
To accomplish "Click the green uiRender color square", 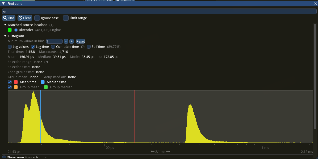I will click(x=10, y=30).
